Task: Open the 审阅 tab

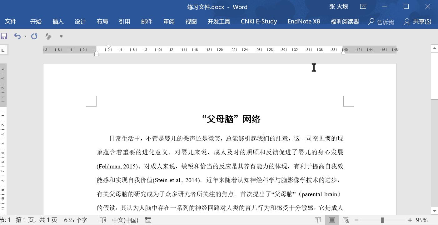Action: pos(169,22)
